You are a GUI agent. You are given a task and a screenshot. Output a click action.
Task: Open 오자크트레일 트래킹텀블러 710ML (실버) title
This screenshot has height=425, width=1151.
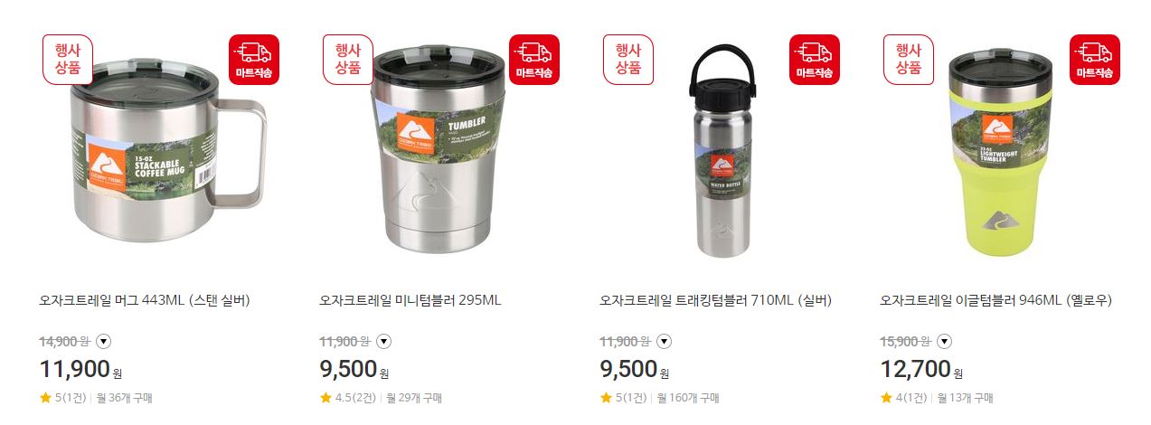click(x=716, y=300)
